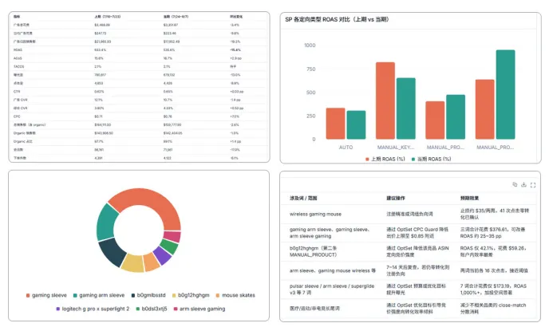Click the 涉及词 / 范围 column header
The height and width of the screenshot is (331, 553).
303,198
